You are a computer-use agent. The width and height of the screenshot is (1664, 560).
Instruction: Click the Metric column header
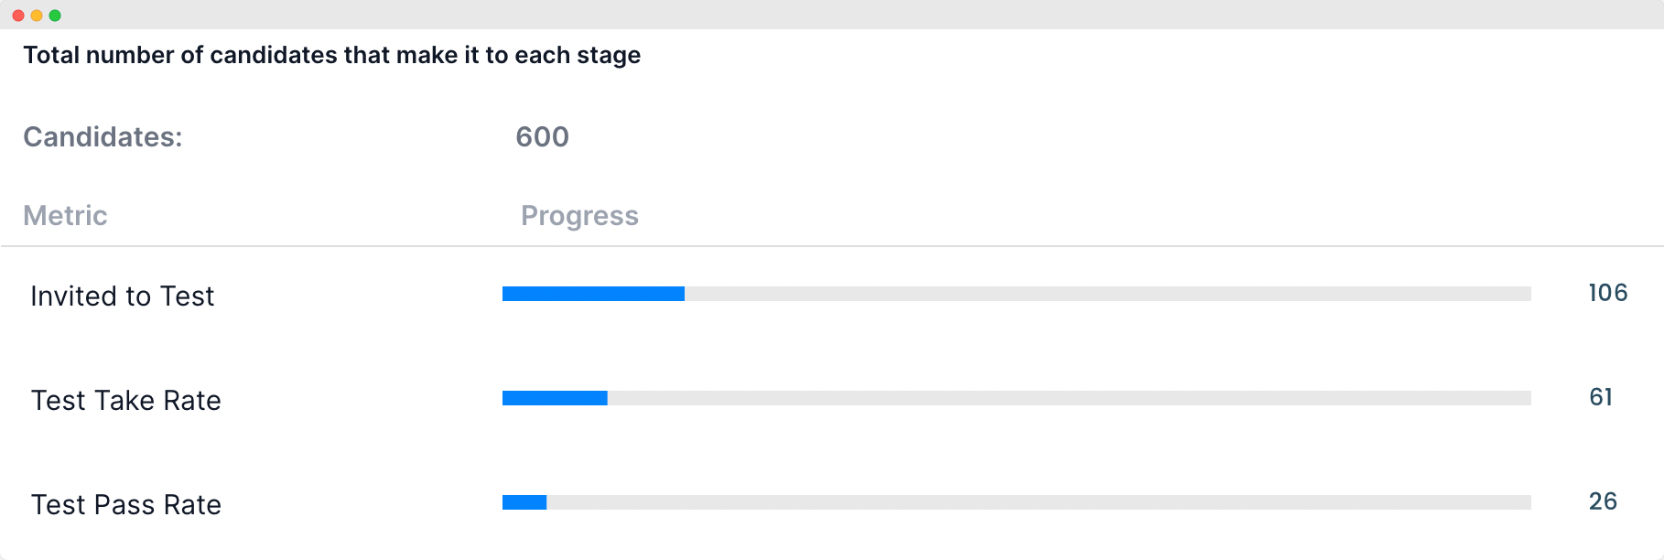coord(65,216)
